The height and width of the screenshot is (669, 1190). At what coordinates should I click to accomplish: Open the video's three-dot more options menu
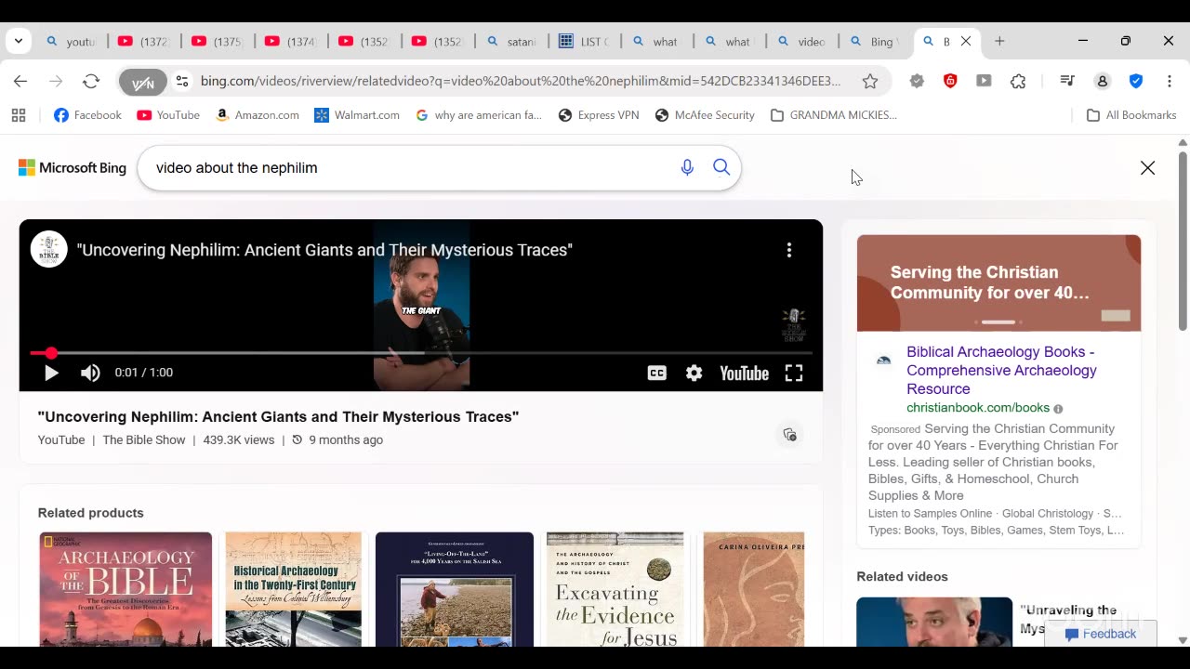[788, 250]
